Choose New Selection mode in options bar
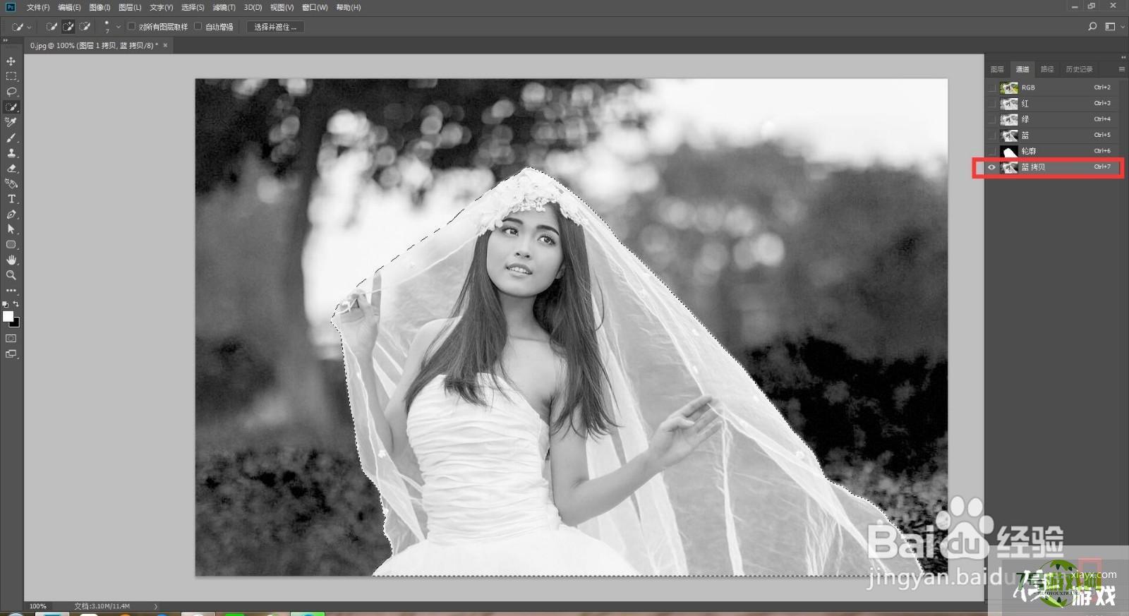Image resolution: width=1129 pixels, height=616 pixels. tap(52, 27)
